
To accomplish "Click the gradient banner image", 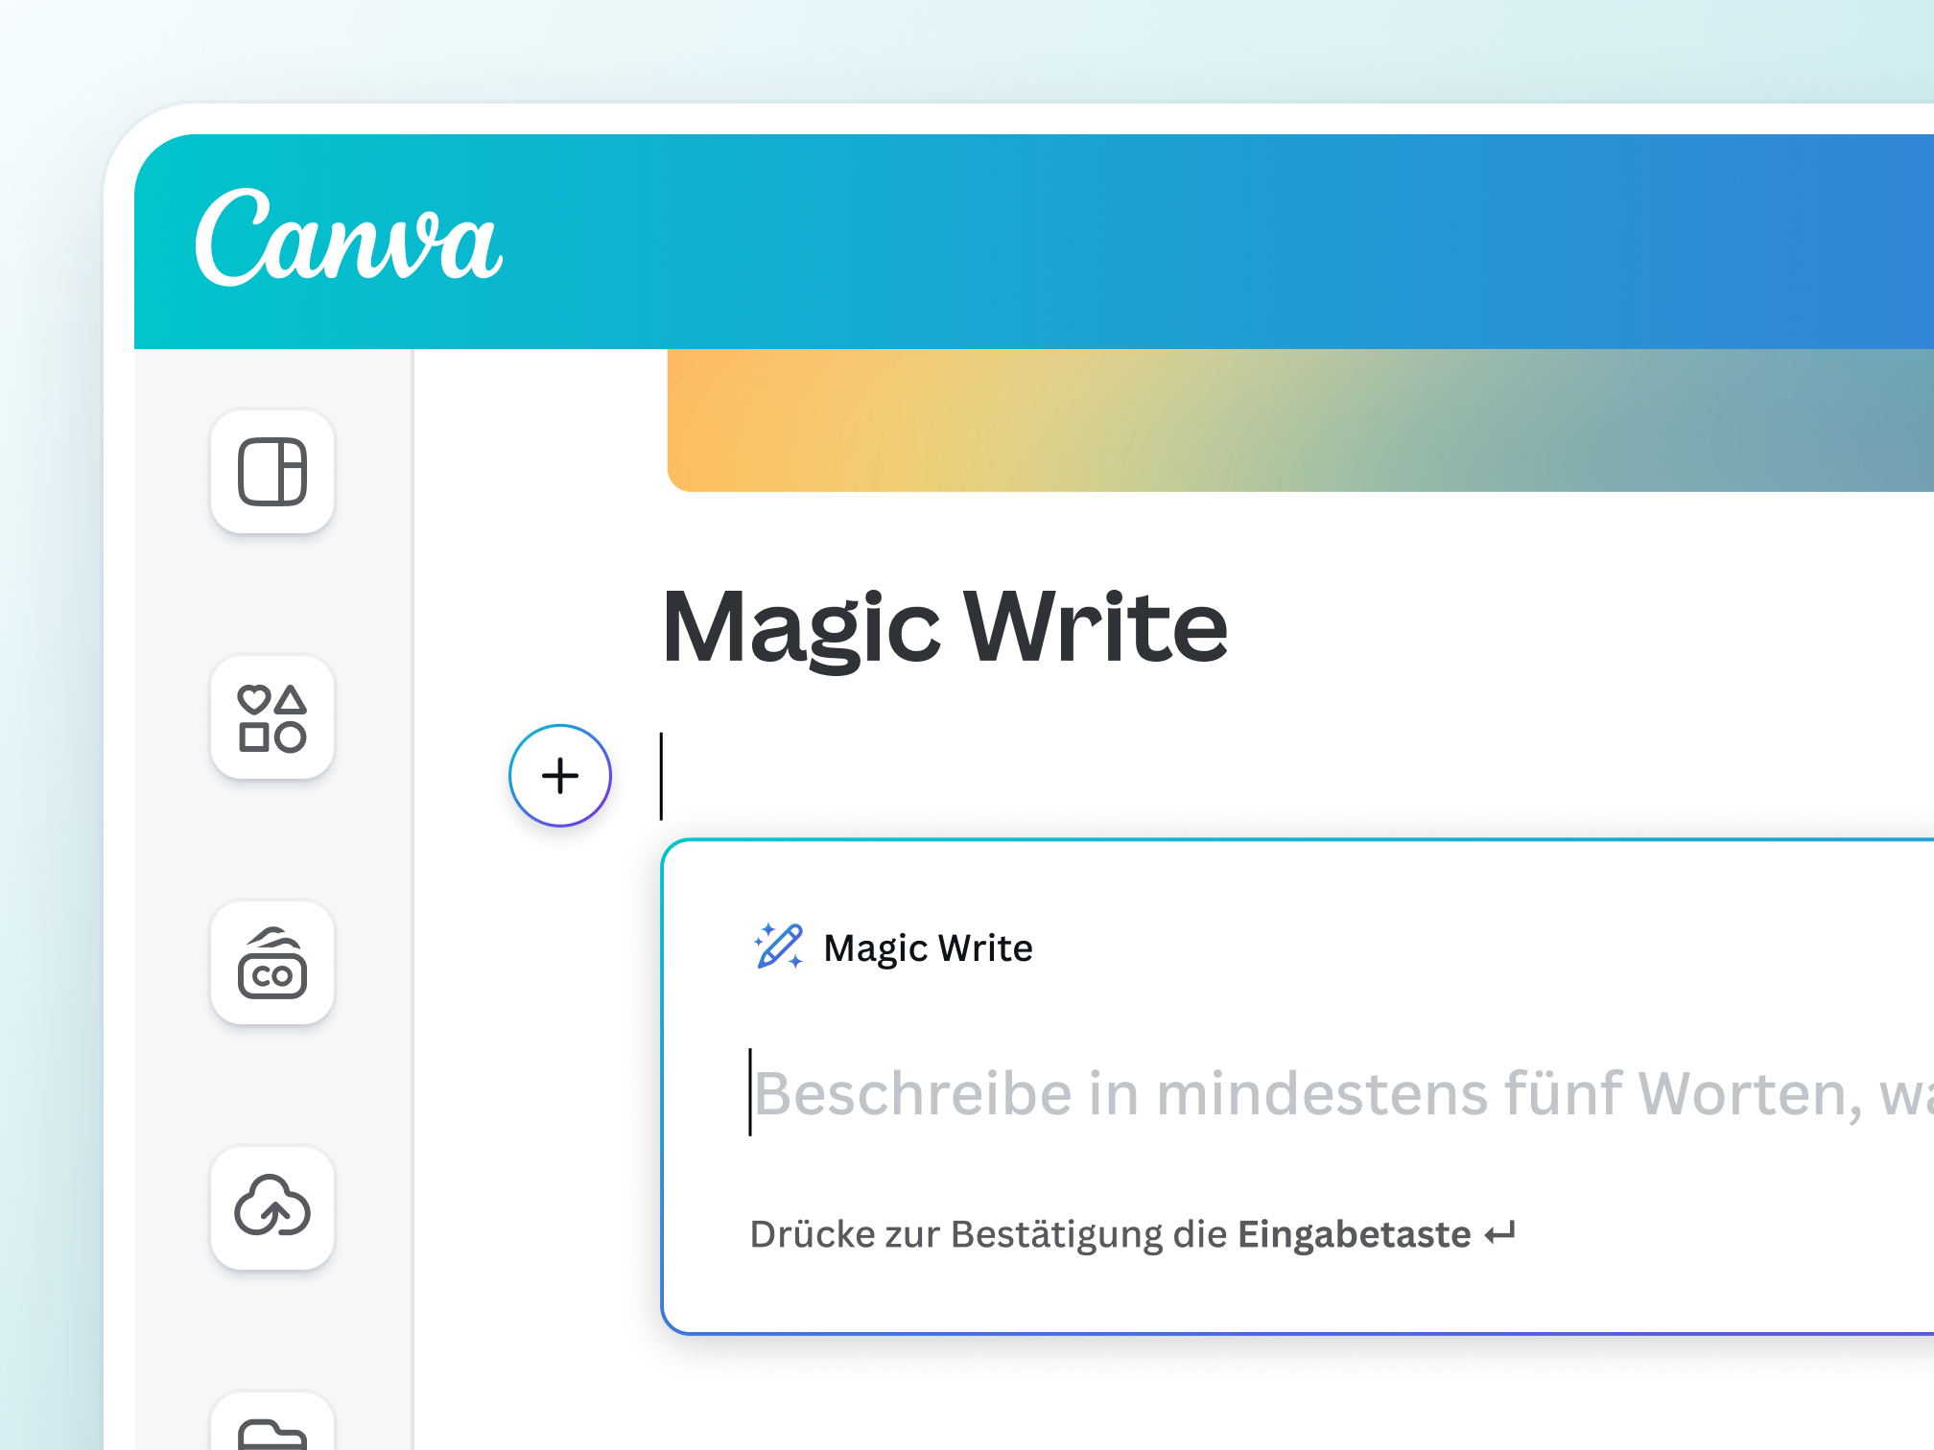I will click(x=1295, y=422).
